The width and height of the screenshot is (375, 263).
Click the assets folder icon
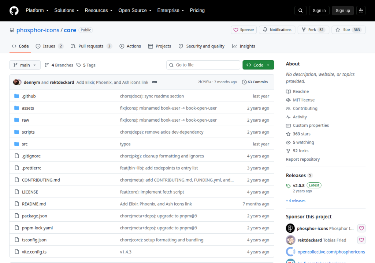(17, 108)
